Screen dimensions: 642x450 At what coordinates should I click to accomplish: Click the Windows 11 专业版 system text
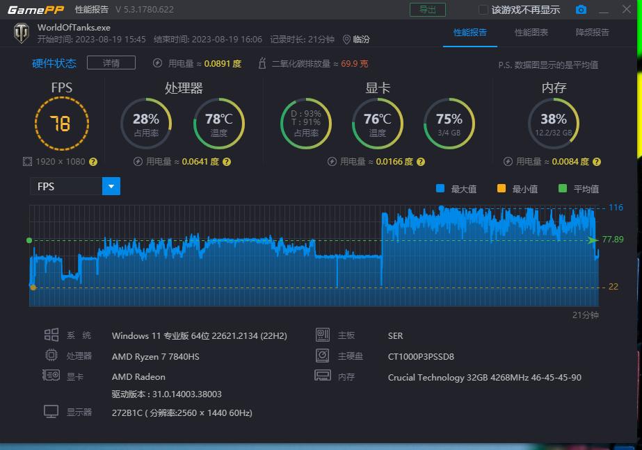200,335
